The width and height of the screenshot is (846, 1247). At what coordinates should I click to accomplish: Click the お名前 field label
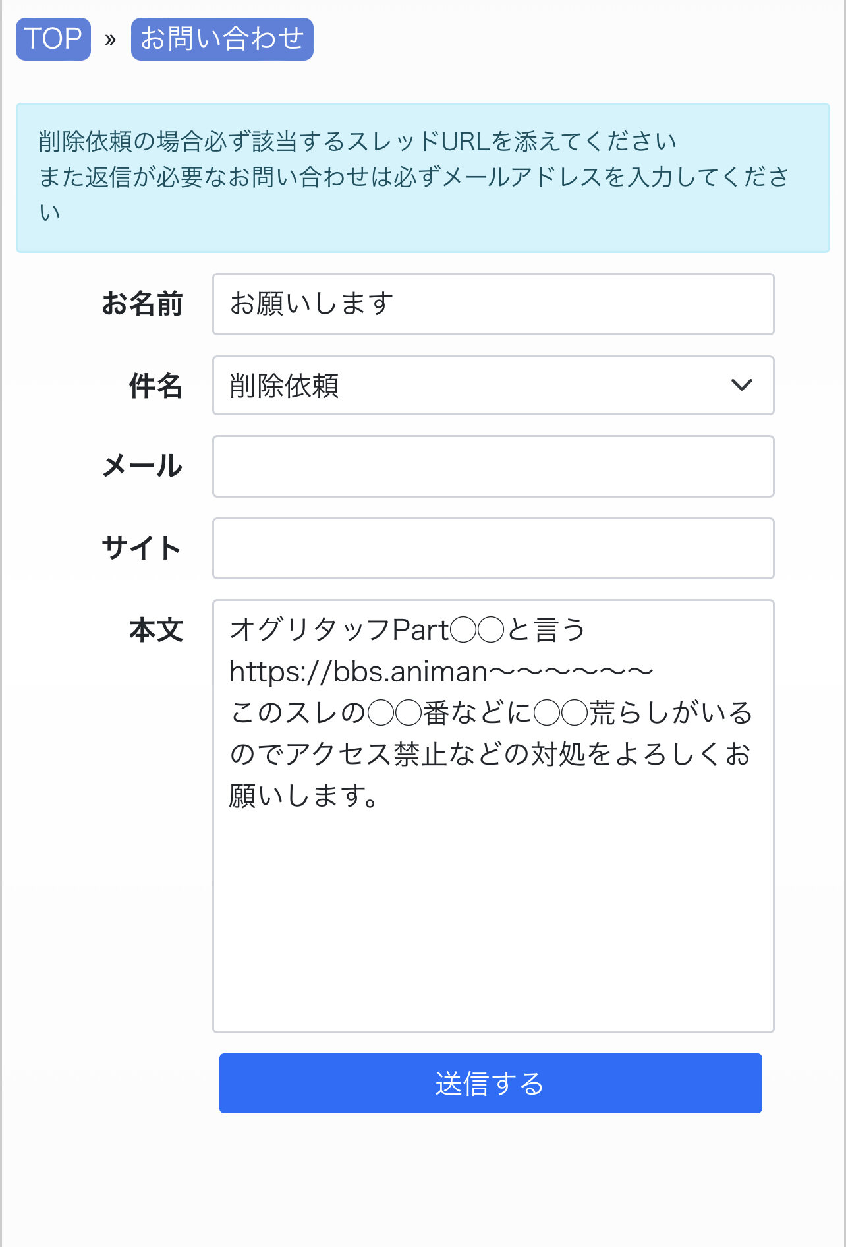point(142,304)
